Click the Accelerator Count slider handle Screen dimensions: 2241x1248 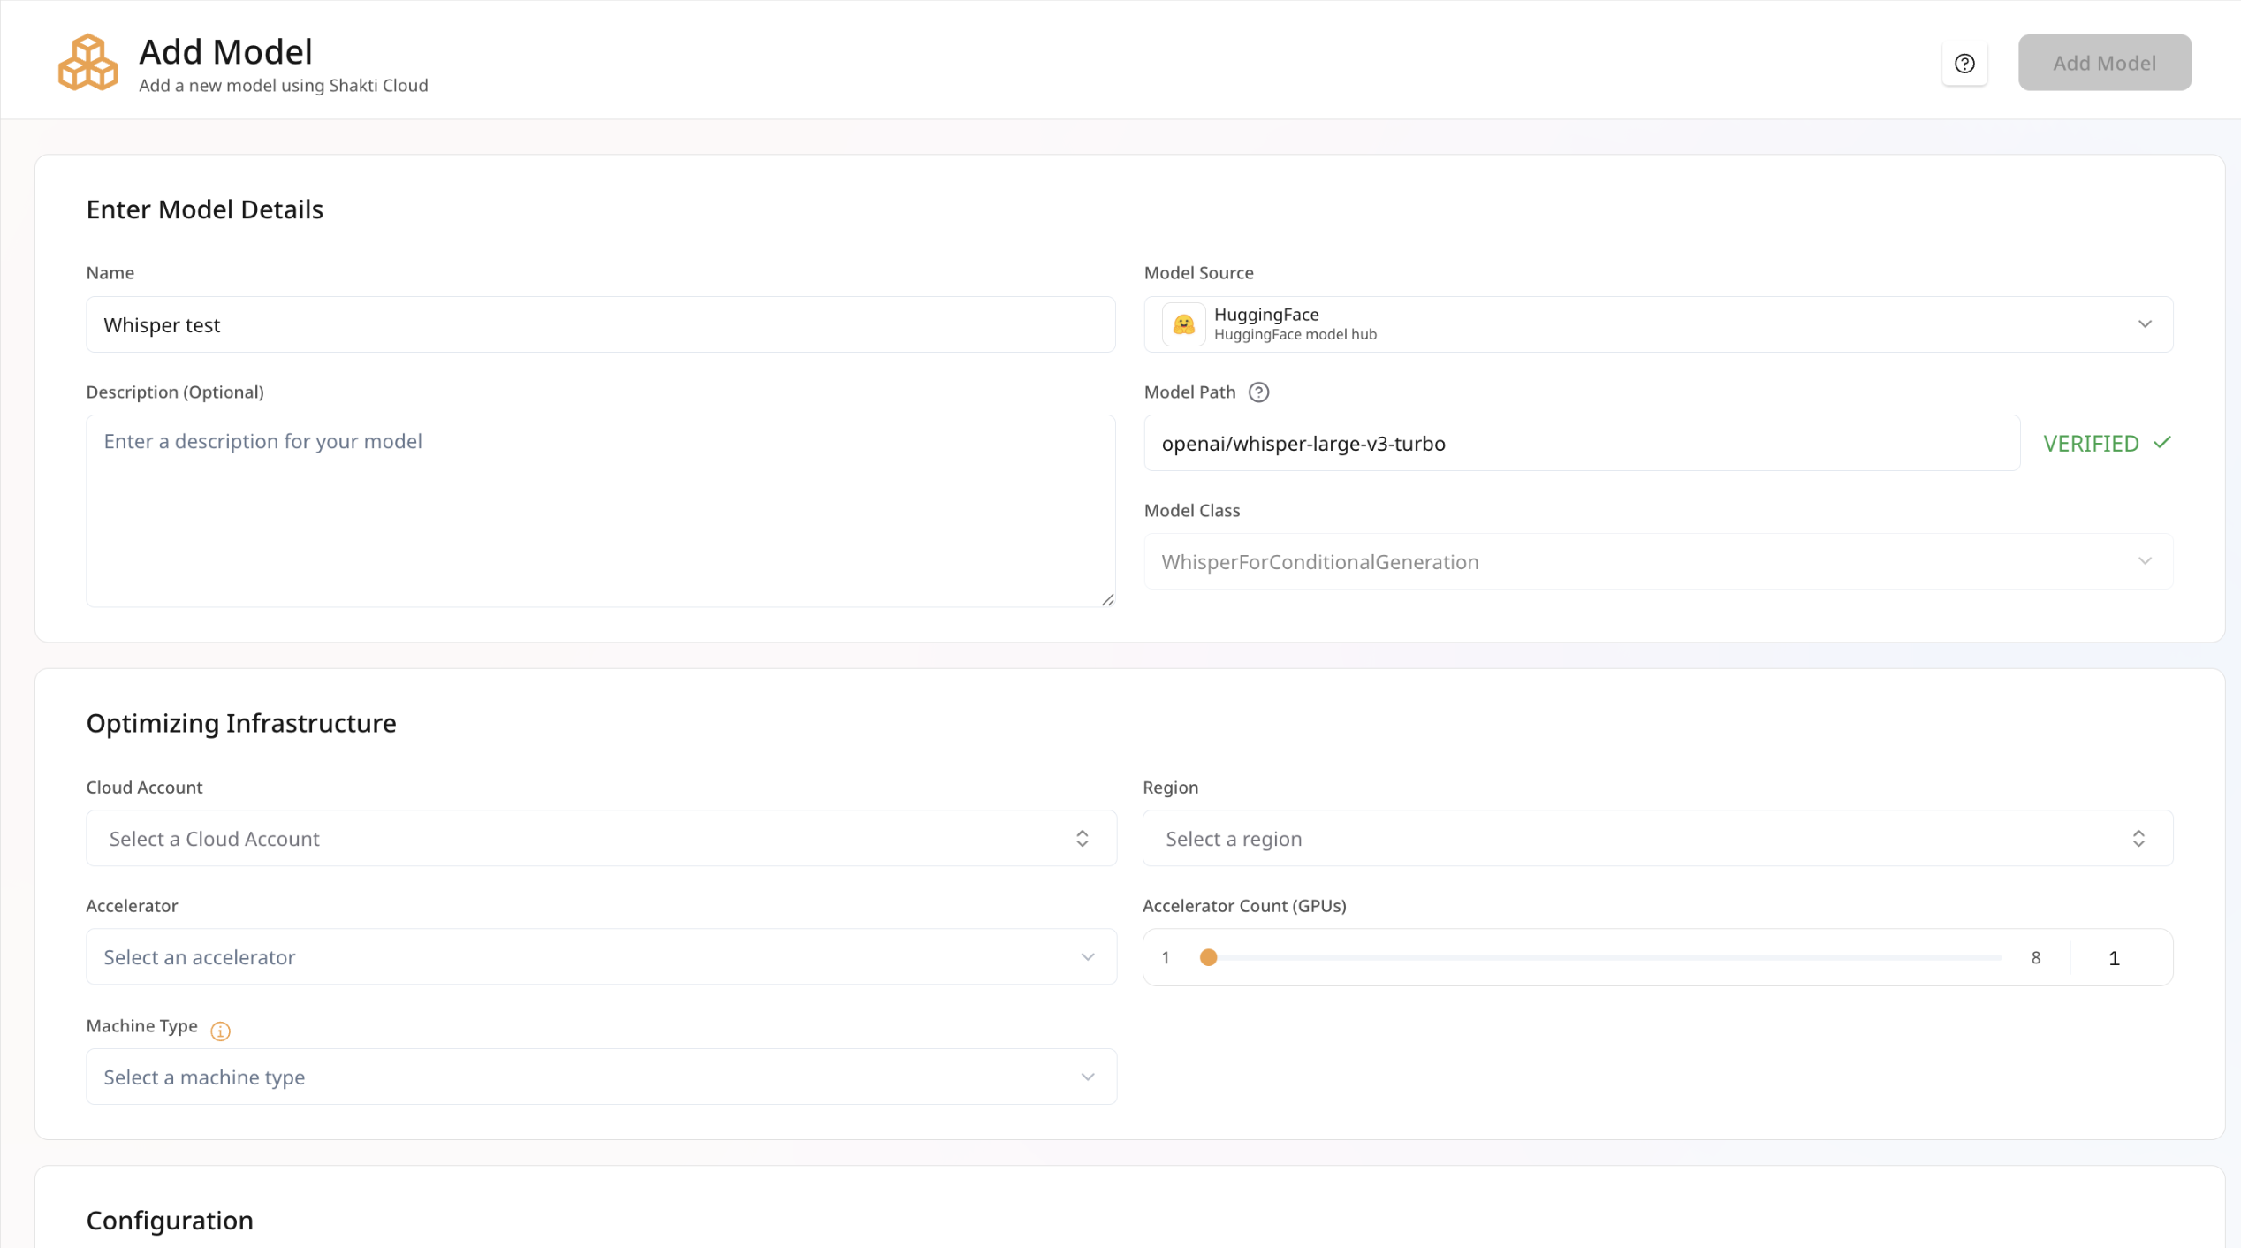(x=1209, y=957)
